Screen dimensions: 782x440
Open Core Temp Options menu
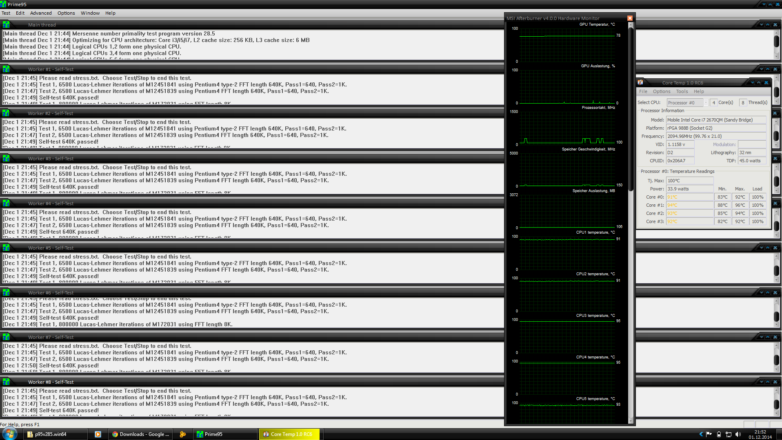click(x=662, y=91)
